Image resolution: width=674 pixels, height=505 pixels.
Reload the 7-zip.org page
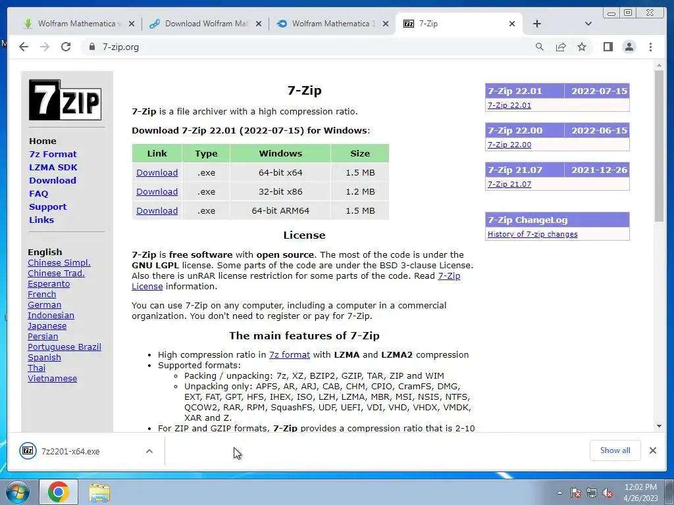(x=66, y=47)
